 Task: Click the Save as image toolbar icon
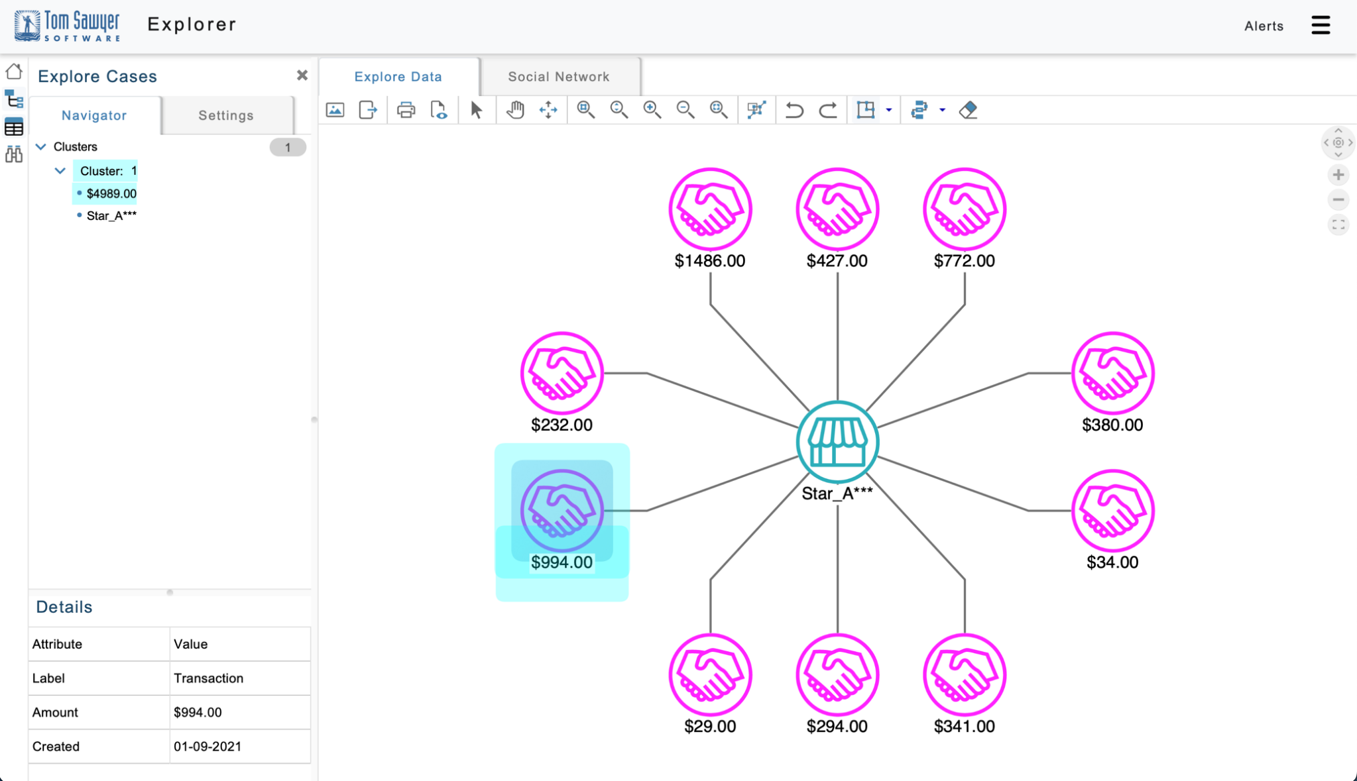tap(335, 110)
